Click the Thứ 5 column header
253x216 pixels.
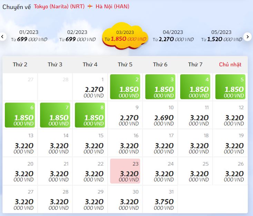coord(125,65)
